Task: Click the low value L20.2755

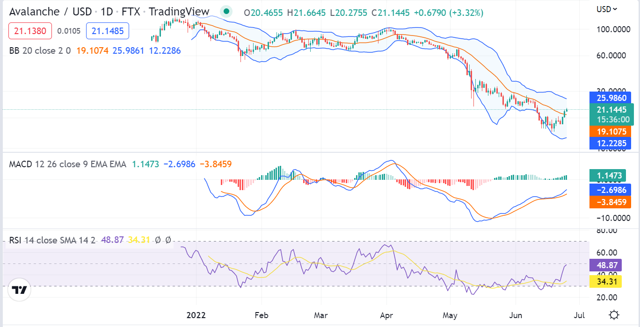Action: (349, 13)
